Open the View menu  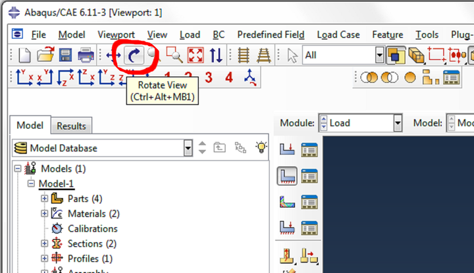click(x=157, y=35)
